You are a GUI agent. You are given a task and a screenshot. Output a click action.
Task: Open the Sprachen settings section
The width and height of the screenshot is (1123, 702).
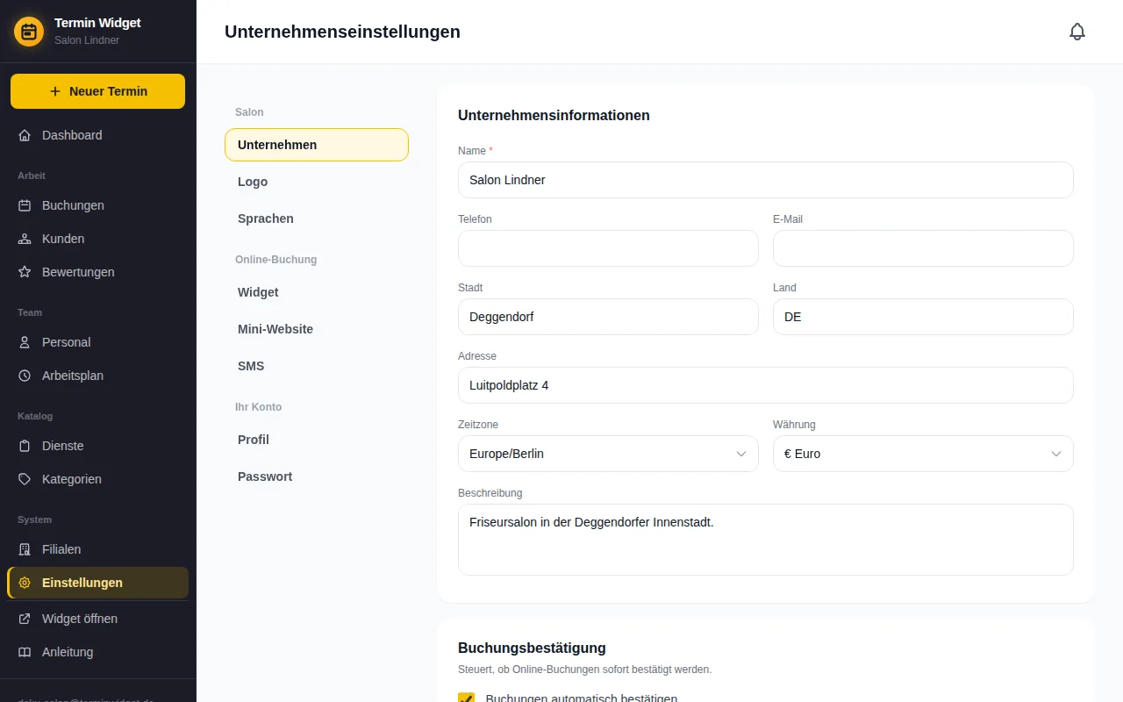317,218
